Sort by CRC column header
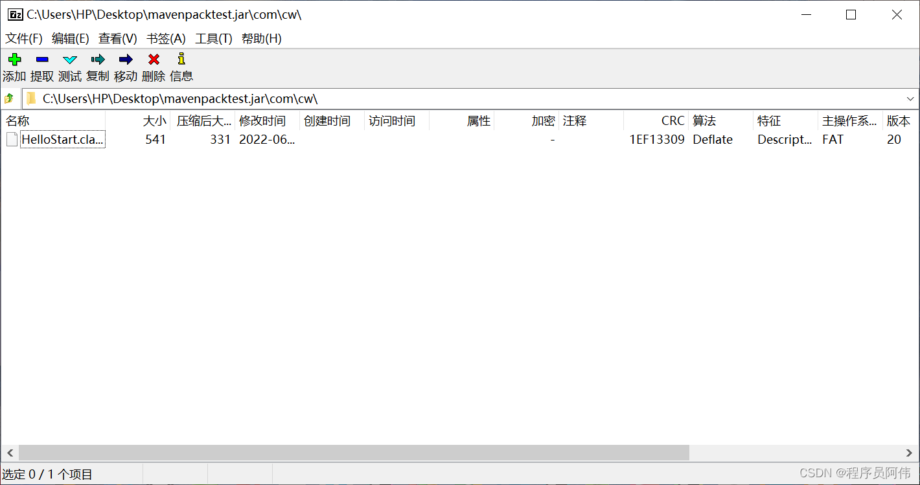The image size is (920, 485). [656, 121]
